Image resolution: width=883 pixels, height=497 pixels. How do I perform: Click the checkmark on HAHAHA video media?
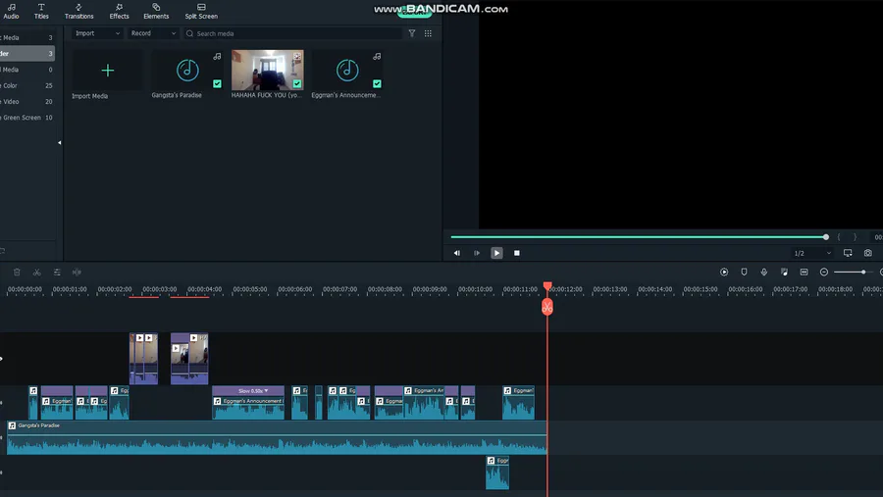pos(296,84)
